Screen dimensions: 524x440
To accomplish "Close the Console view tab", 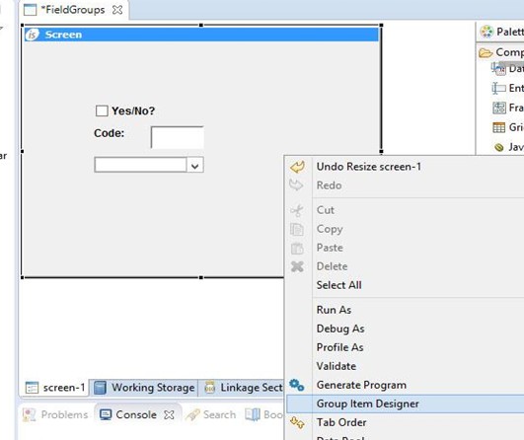I will point(169,415).
